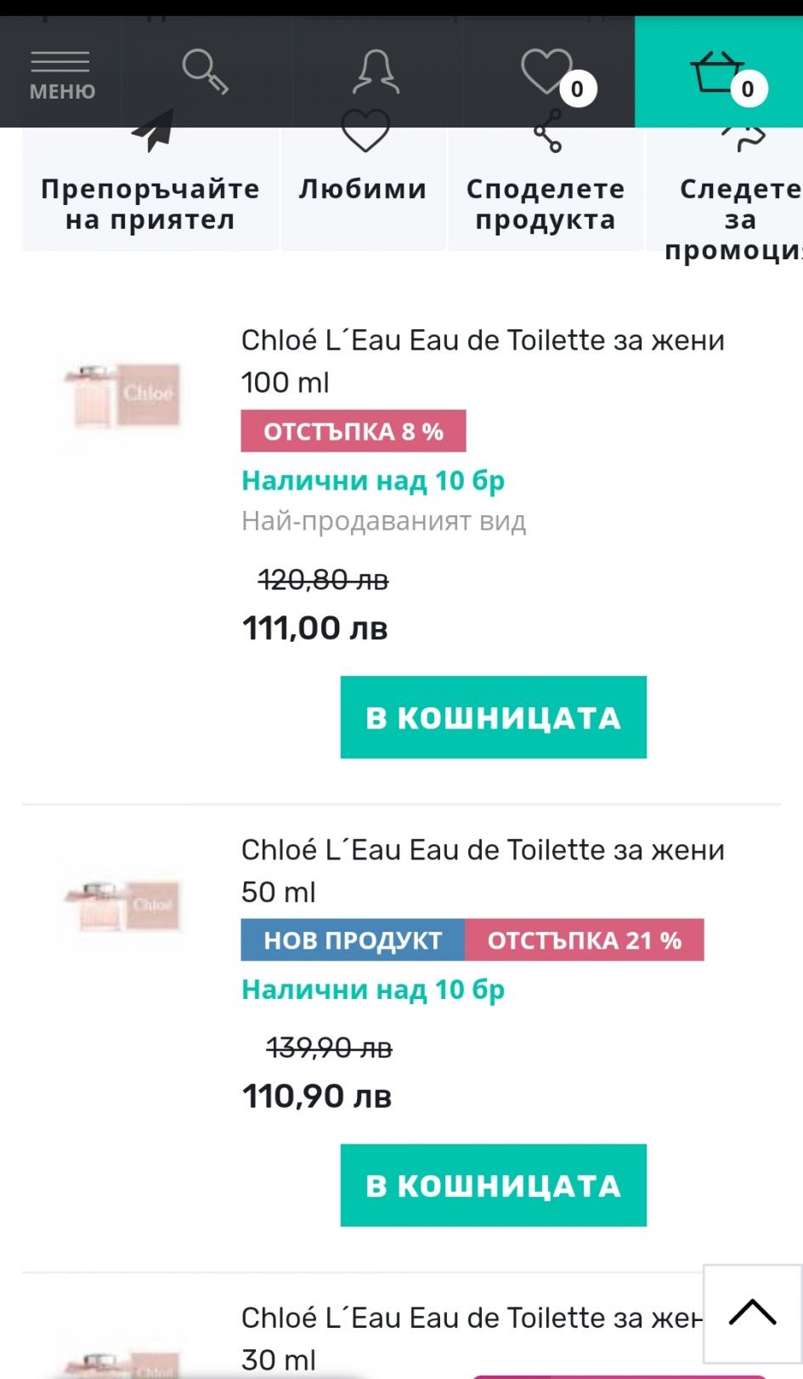Select the Любими favorites option
This screenshot has width=803, height=1379.
[x=363, y=189]
